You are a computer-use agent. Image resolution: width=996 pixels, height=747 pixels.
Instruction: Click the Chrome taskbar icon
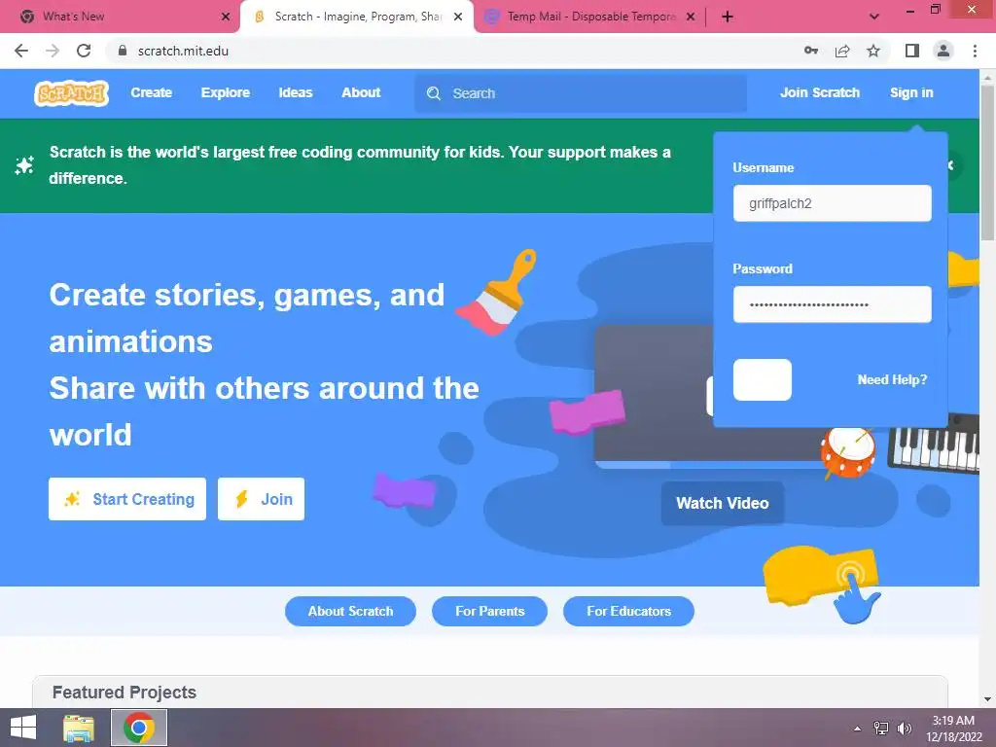pos(139,728)
